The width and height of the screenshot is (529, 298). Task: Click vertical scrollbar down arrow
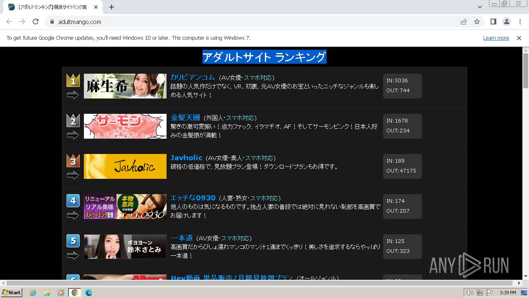pos(526,276)
